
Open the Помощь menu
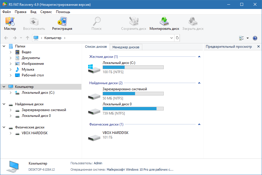63,12
